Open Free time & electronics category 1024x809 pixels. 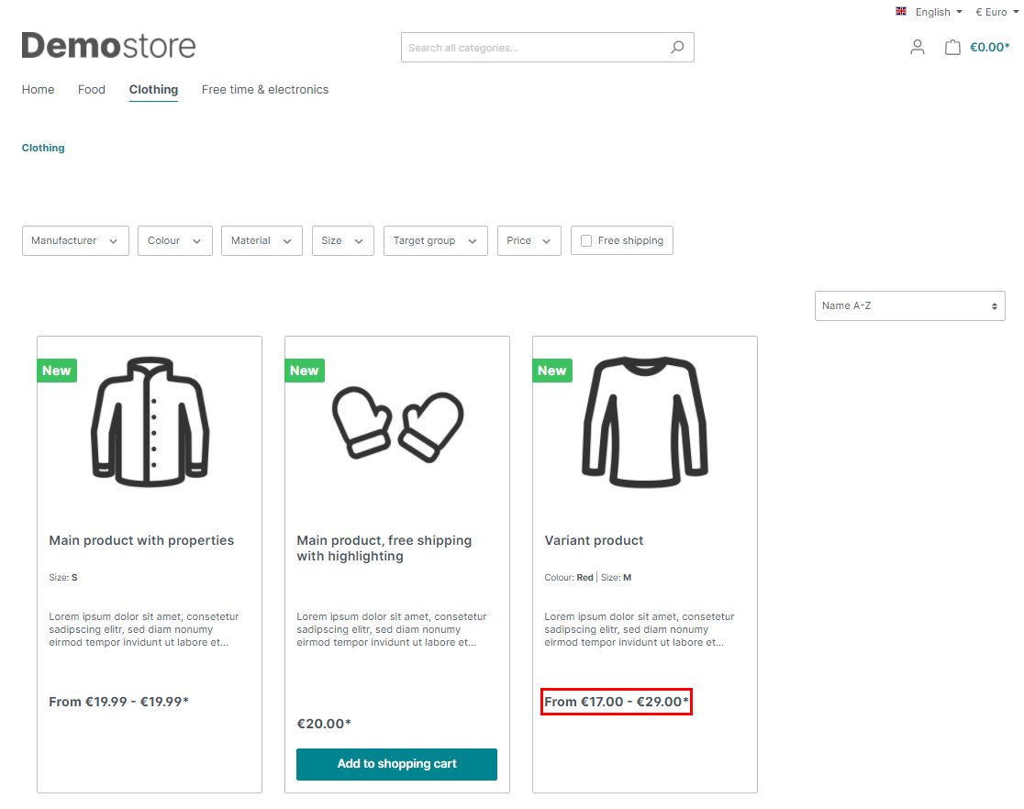click(x=265, y=90)
